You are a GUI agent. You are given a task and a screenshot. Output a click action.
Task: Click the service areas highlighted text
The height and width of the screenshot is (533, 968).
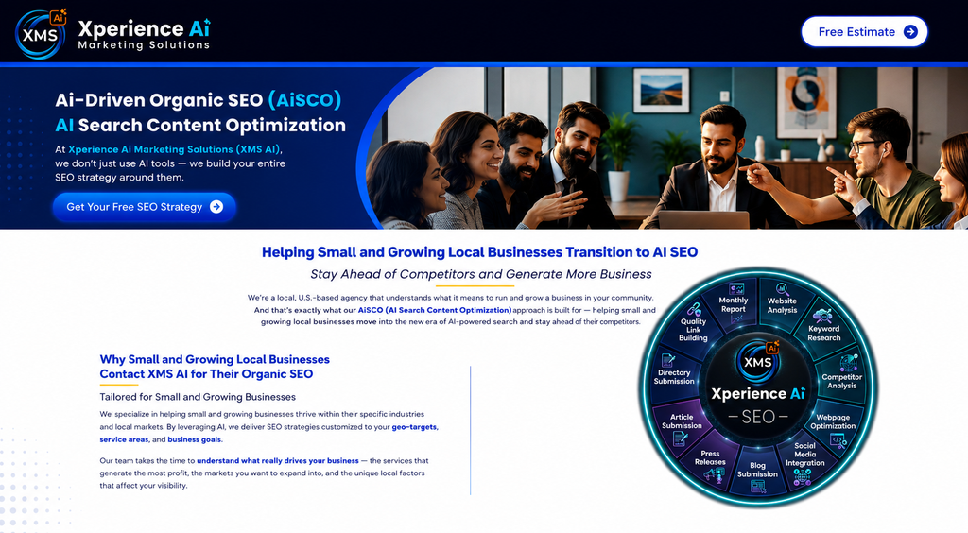pyautogui.click(x=124, y=439)
